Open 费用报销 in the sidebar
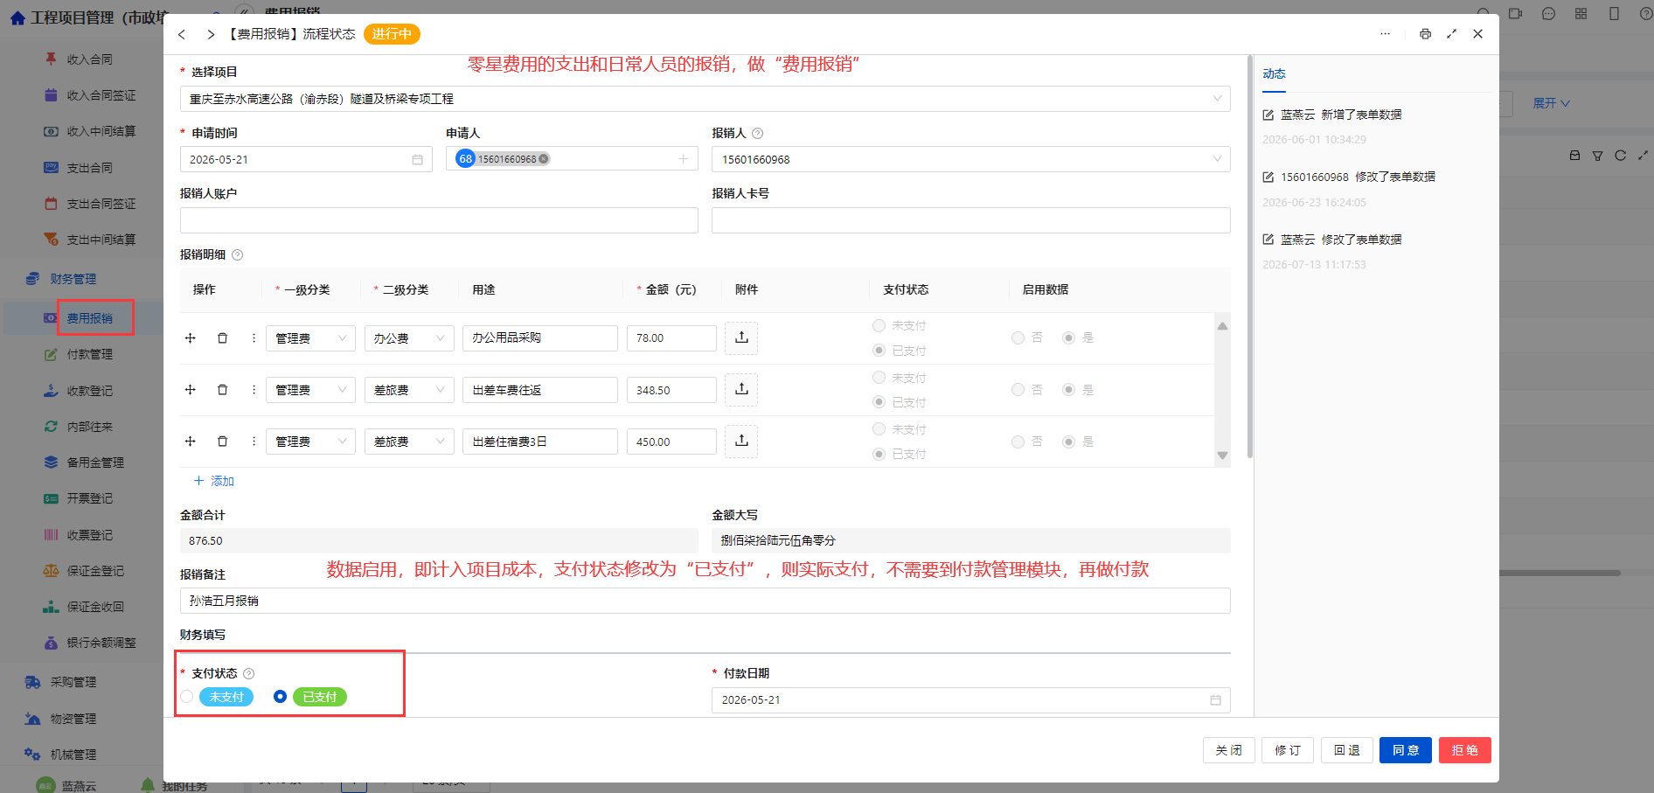1654x793 pixels. [x=90, y=318]
